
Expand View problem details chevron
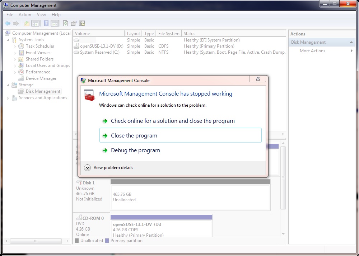pos(87,168)
